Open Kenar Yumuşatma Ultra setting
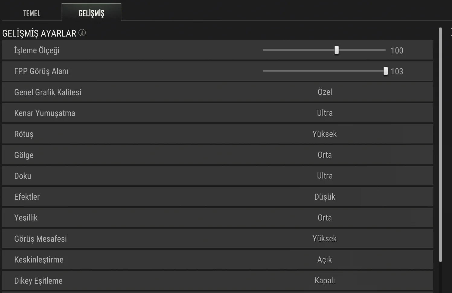 tap(325, 113)
